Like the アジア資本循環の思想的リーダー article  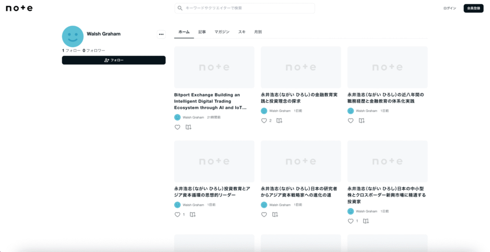[x=178, y=215]
